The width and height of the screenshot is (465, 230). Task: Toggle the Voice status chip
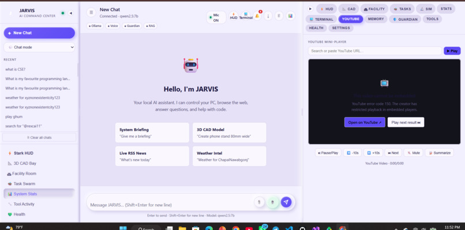112,26
